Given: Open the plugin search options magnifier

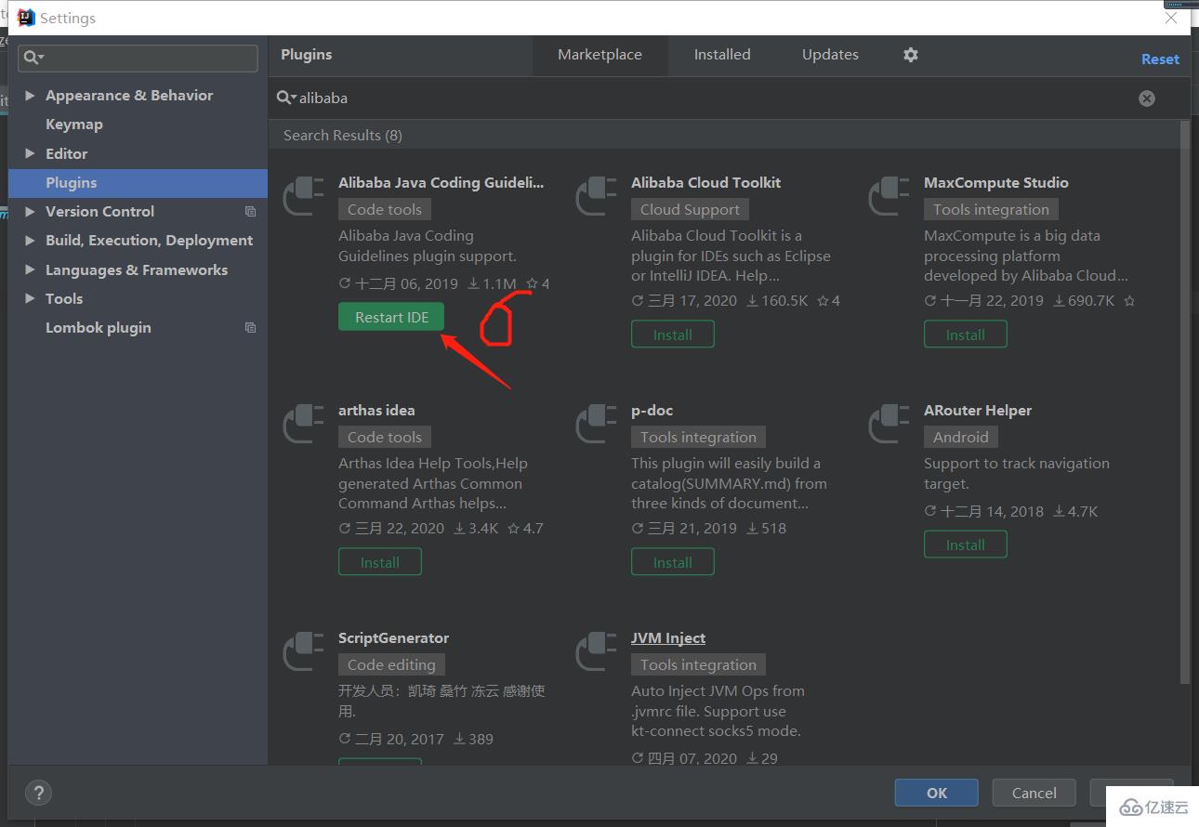Looking at the screenshot, I should [x=286, y=98].
